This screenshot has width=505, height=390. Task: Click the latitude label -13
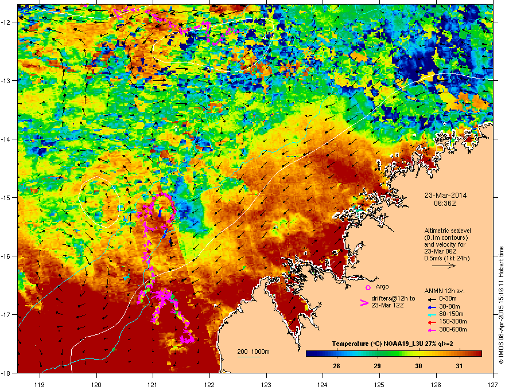[x=6, y=80]
